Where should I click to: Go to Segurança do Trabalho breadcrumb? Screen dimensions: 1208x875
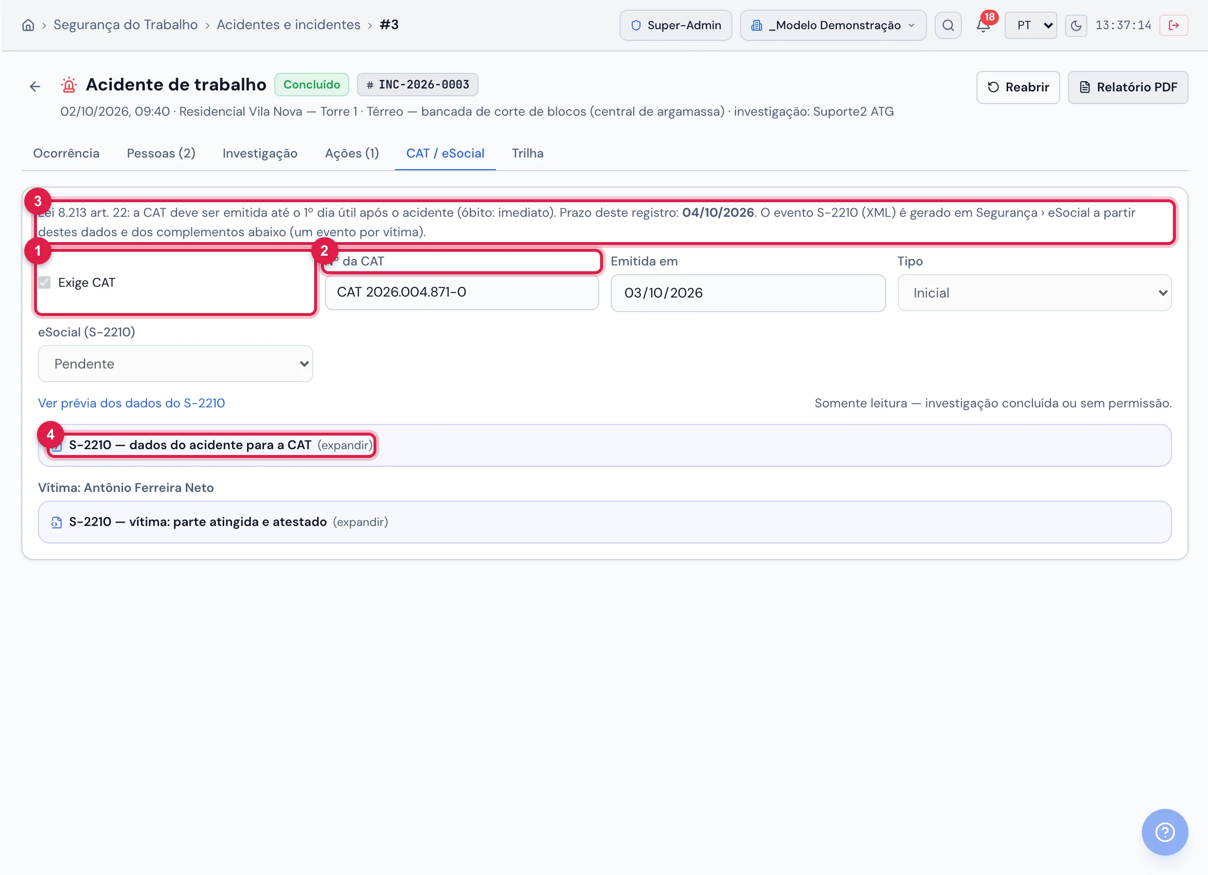pyautogui.click(x=125, y=24)
